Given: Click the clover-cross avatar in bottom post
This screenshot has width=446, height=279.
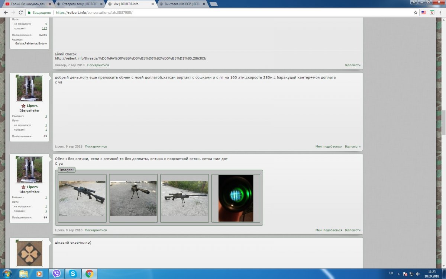Looking at the screenshot, I should point(29,253).
